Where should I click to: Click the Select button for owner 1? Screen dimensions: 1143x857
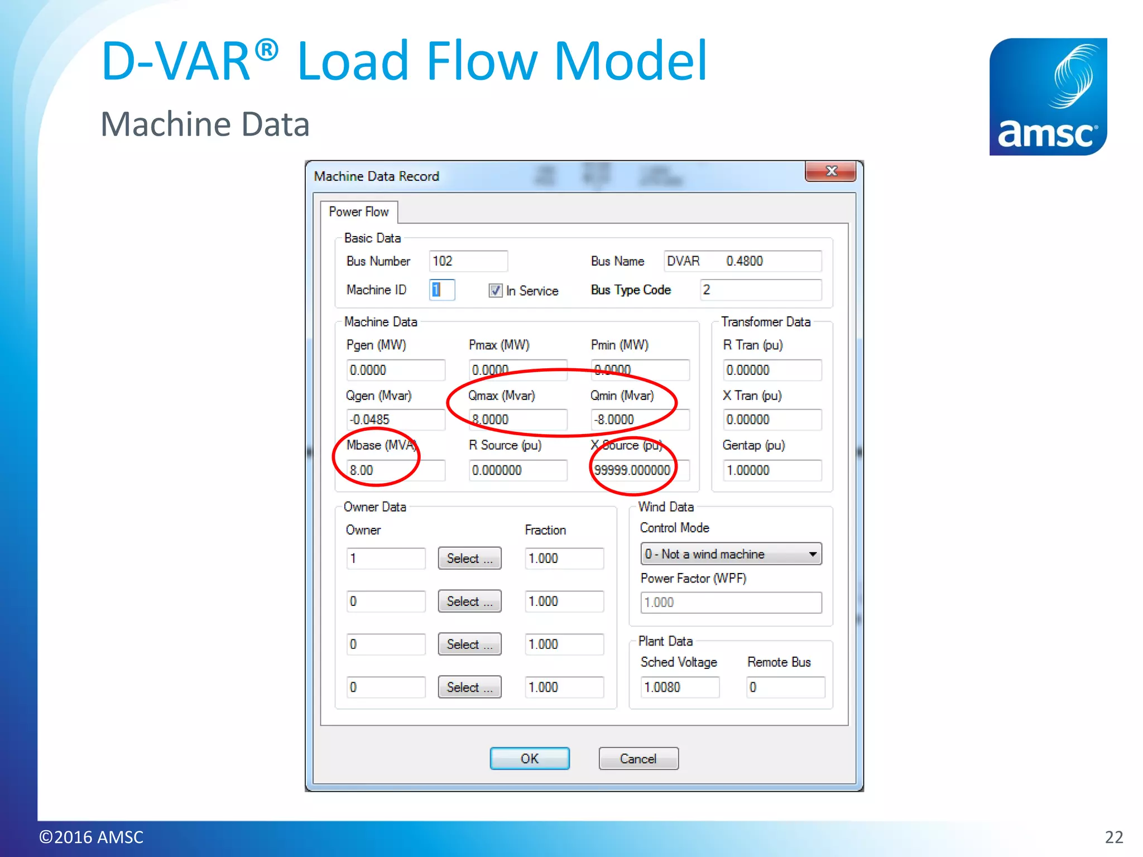469,559
